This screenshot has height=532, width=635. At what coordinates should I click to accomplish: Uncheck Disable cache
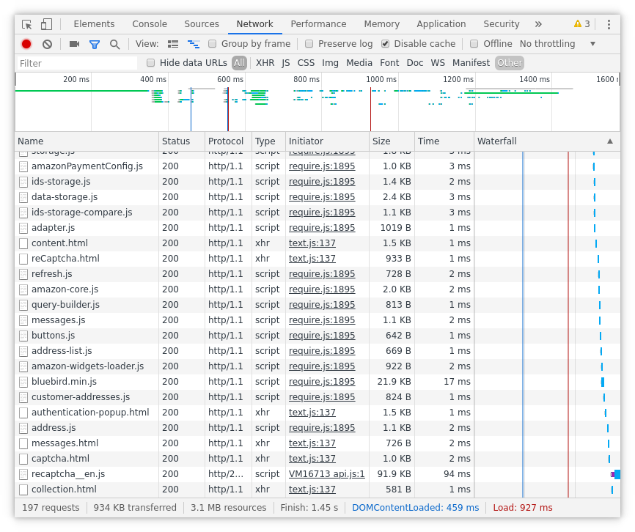click(385, 43)
